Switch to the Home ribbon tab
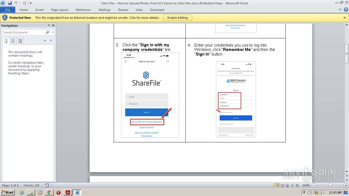Viewport: 349px width, 196px height. pos(24,10)
